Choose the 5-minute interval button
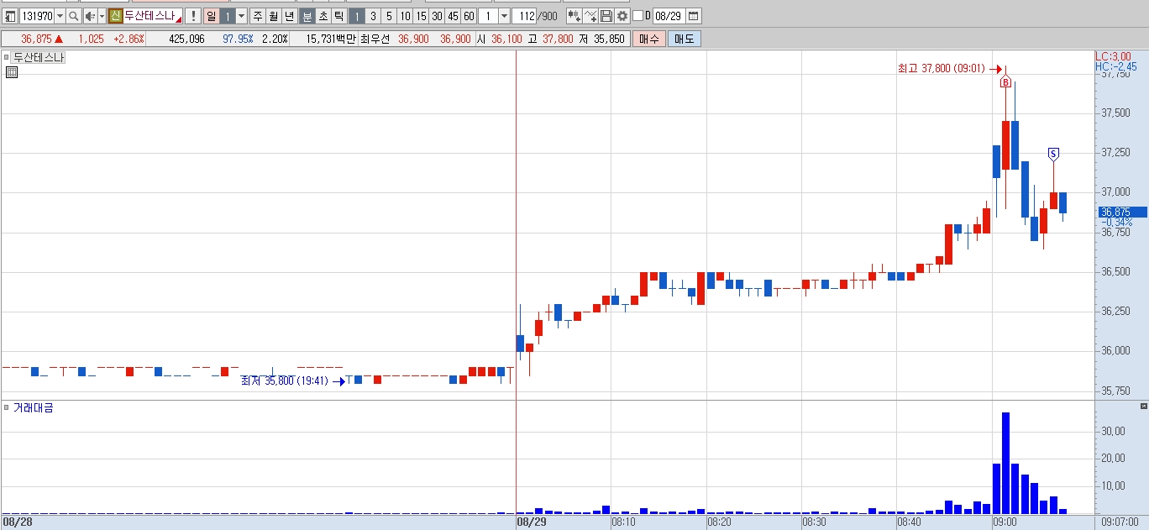 (x=389, y=16)
